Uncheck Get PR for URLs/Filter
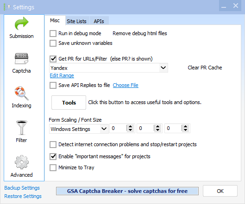Viewport: 245px width, 204px height. point(53,59)
